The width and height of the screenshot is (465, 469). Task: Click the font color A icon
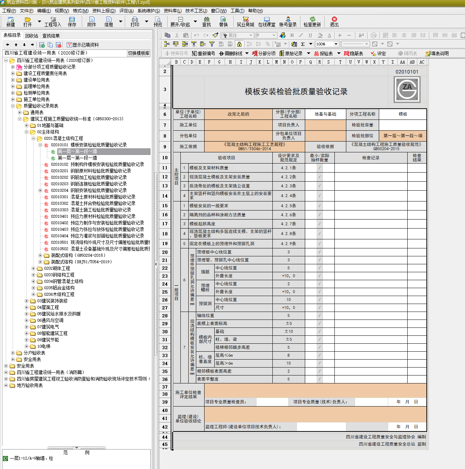point(329,35)
